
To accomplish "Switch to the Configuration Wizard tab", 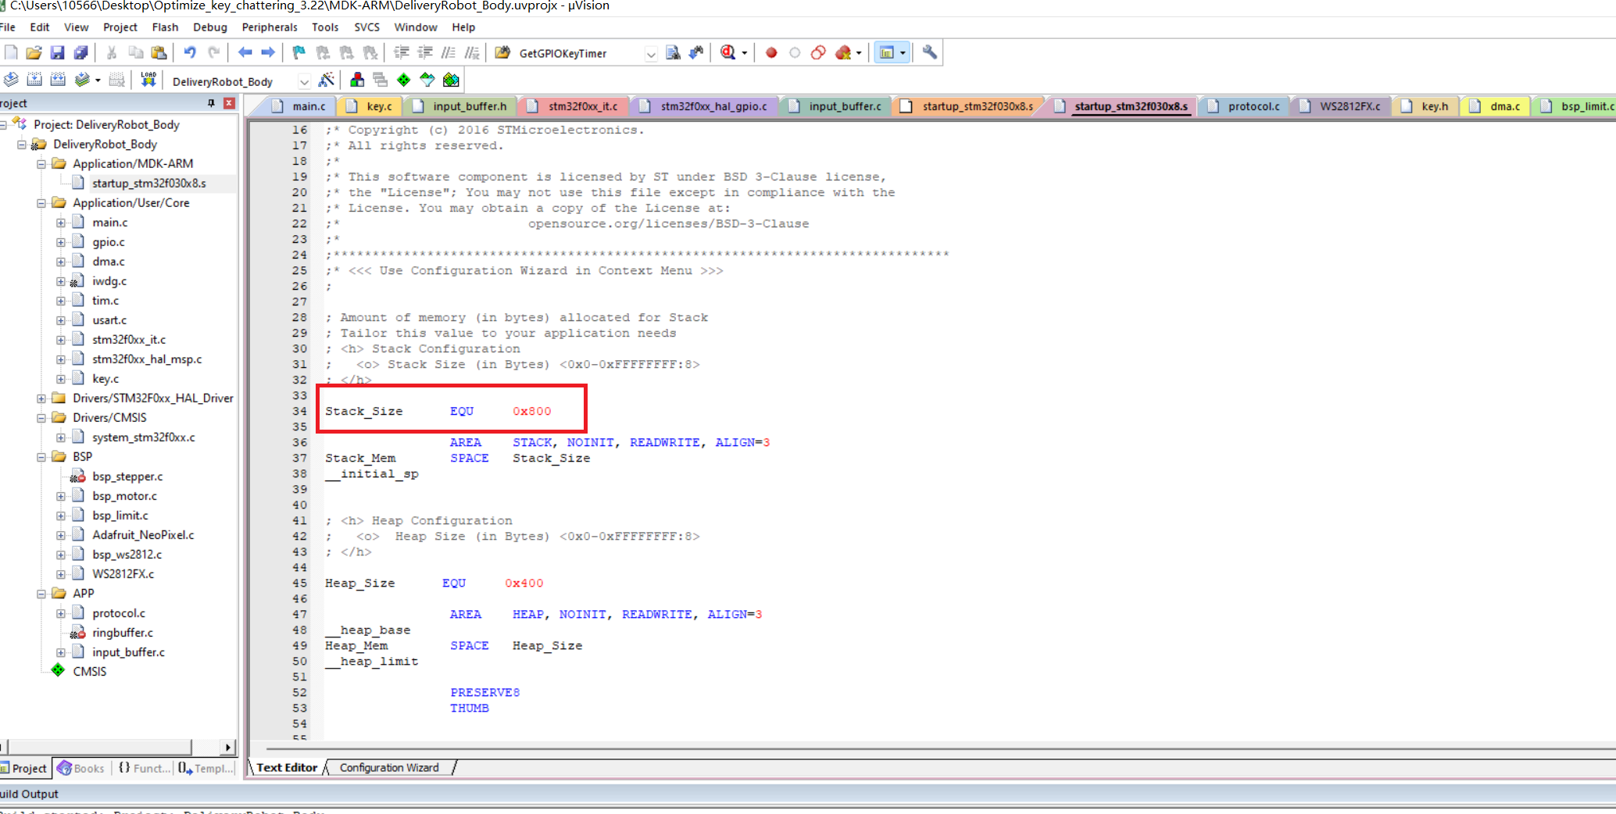I will [x=388, y=767].
